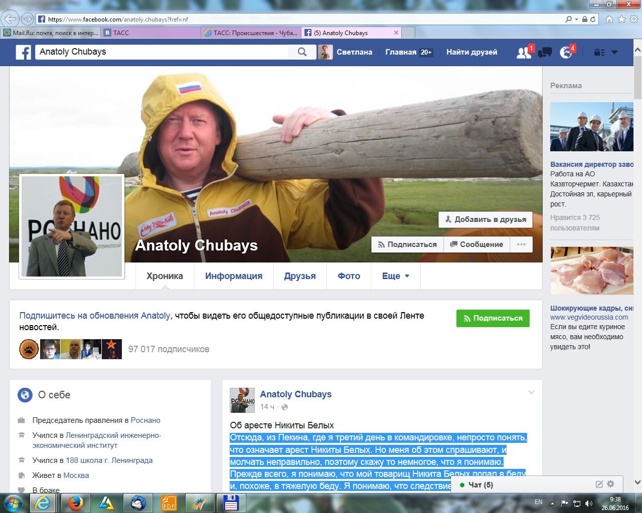
Task: Click the Facebook logo icon
Action: pos(23,52)
